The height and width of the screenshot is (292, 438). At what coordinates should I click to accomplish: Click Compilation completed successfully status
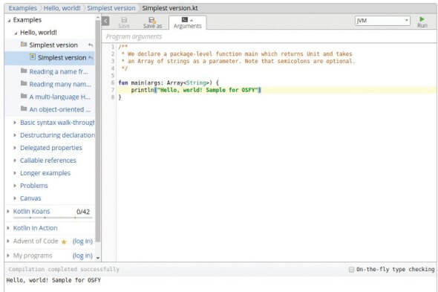tap(64, 269)
